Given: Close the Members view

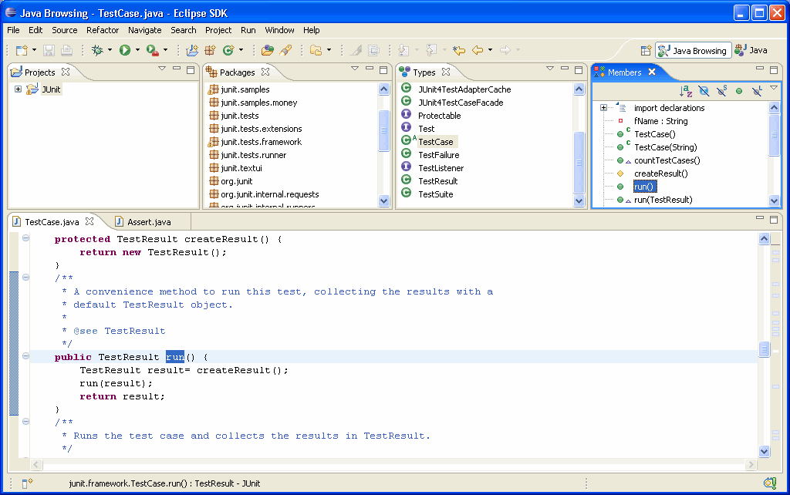Looking at the screenshot, I should (652, 72).
